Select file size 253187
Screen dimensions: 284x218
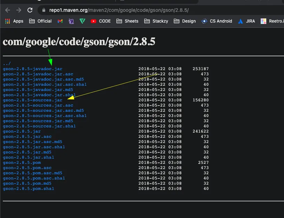tap(201, 69)
